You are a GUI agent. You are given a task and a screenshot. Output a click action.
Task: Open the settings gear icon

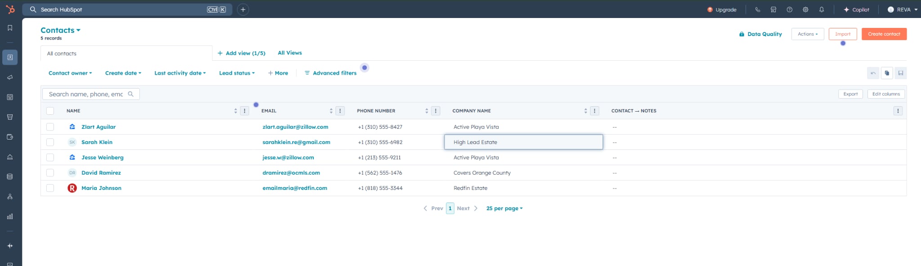click(805, 9)
